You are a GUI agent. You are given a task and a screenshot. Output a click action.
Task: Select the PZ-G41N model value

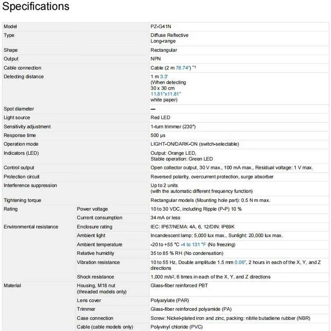(161, 26)
